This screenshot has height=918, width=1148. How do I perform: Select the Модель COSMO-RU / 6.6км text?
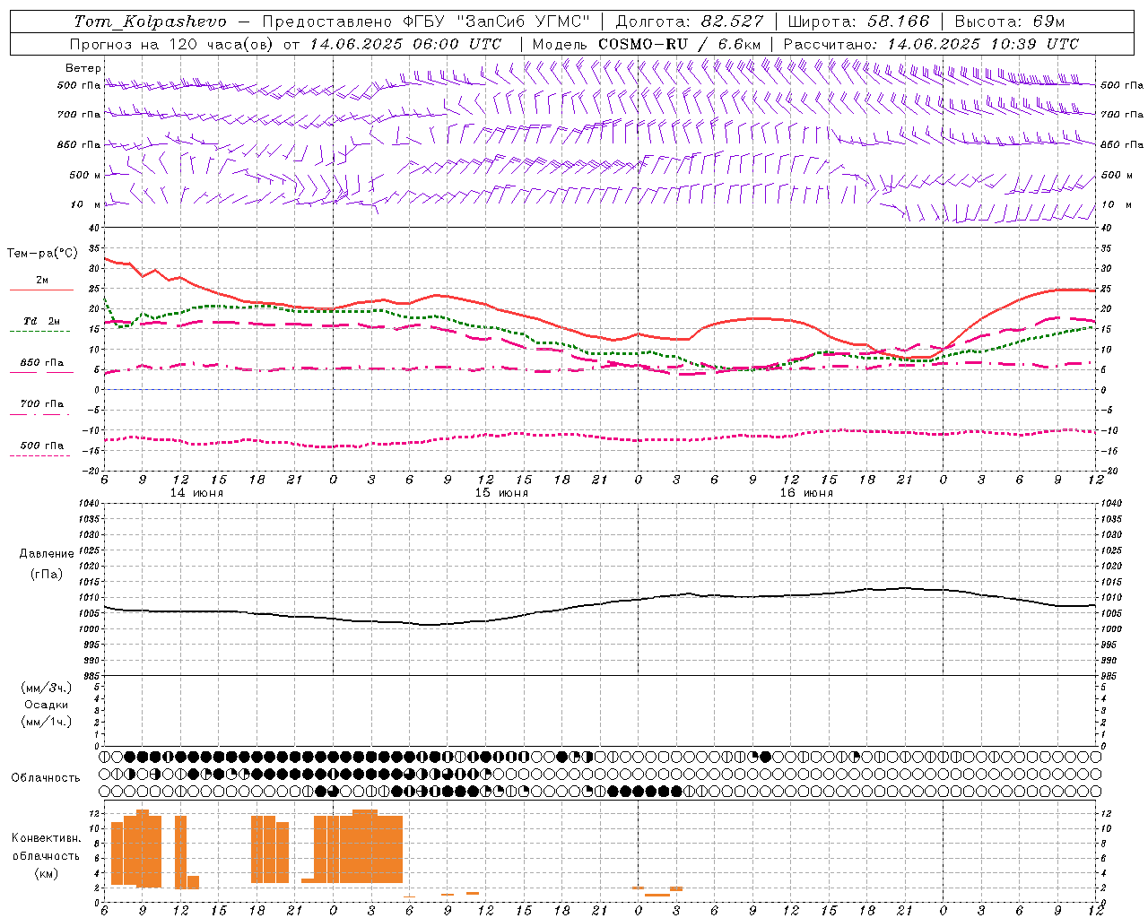647,44
